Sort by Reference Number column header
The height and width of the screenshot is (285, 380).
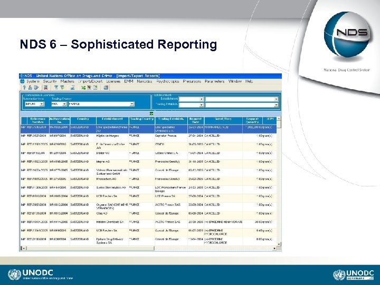(38, 120)
